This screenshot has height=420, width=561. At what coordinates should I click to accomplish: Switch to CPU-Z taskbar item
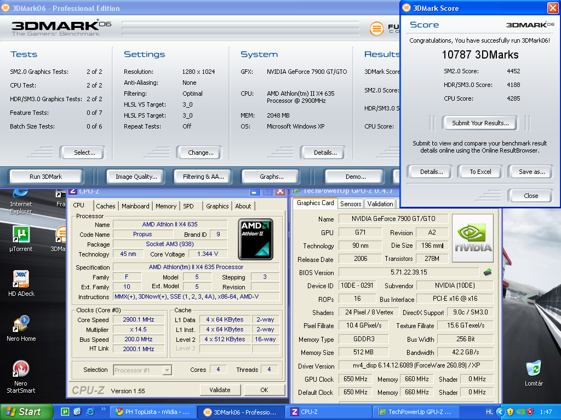tap(329, 412)
